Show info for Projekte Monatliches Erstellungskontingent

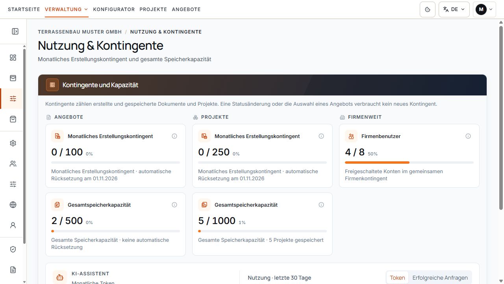click(x=321, y=136)
